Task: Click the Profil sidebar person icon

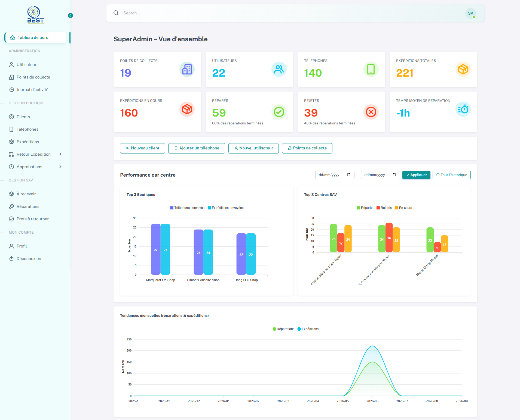Action: coord(11,246)
